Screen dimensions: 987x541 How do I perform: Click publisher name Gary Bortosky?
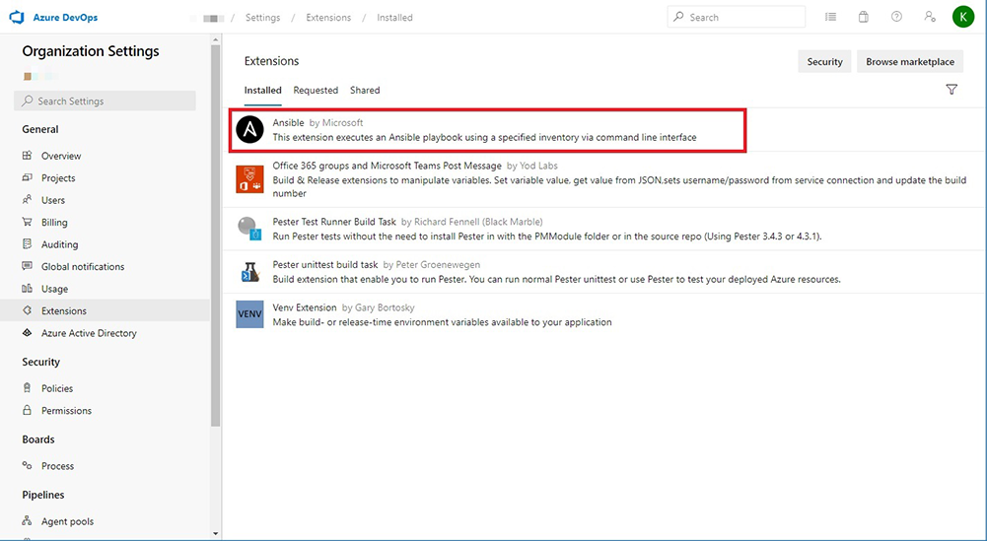pyautogui.click(x=384, y=307)
